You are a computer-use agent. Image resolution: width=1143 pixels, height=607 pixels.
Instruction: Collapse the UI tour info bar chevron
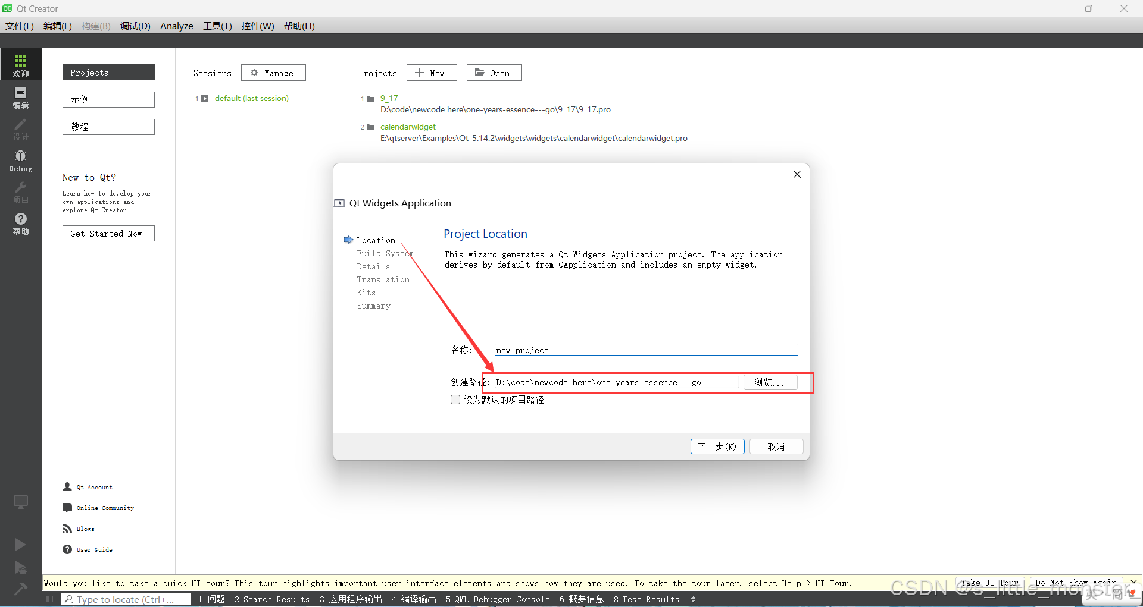(1133, 582)
